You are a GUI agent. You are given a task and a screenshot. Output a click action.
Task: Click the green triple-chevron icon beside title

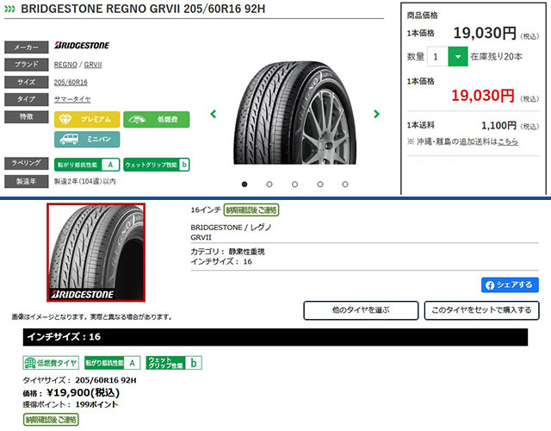[x=9, y=9]
